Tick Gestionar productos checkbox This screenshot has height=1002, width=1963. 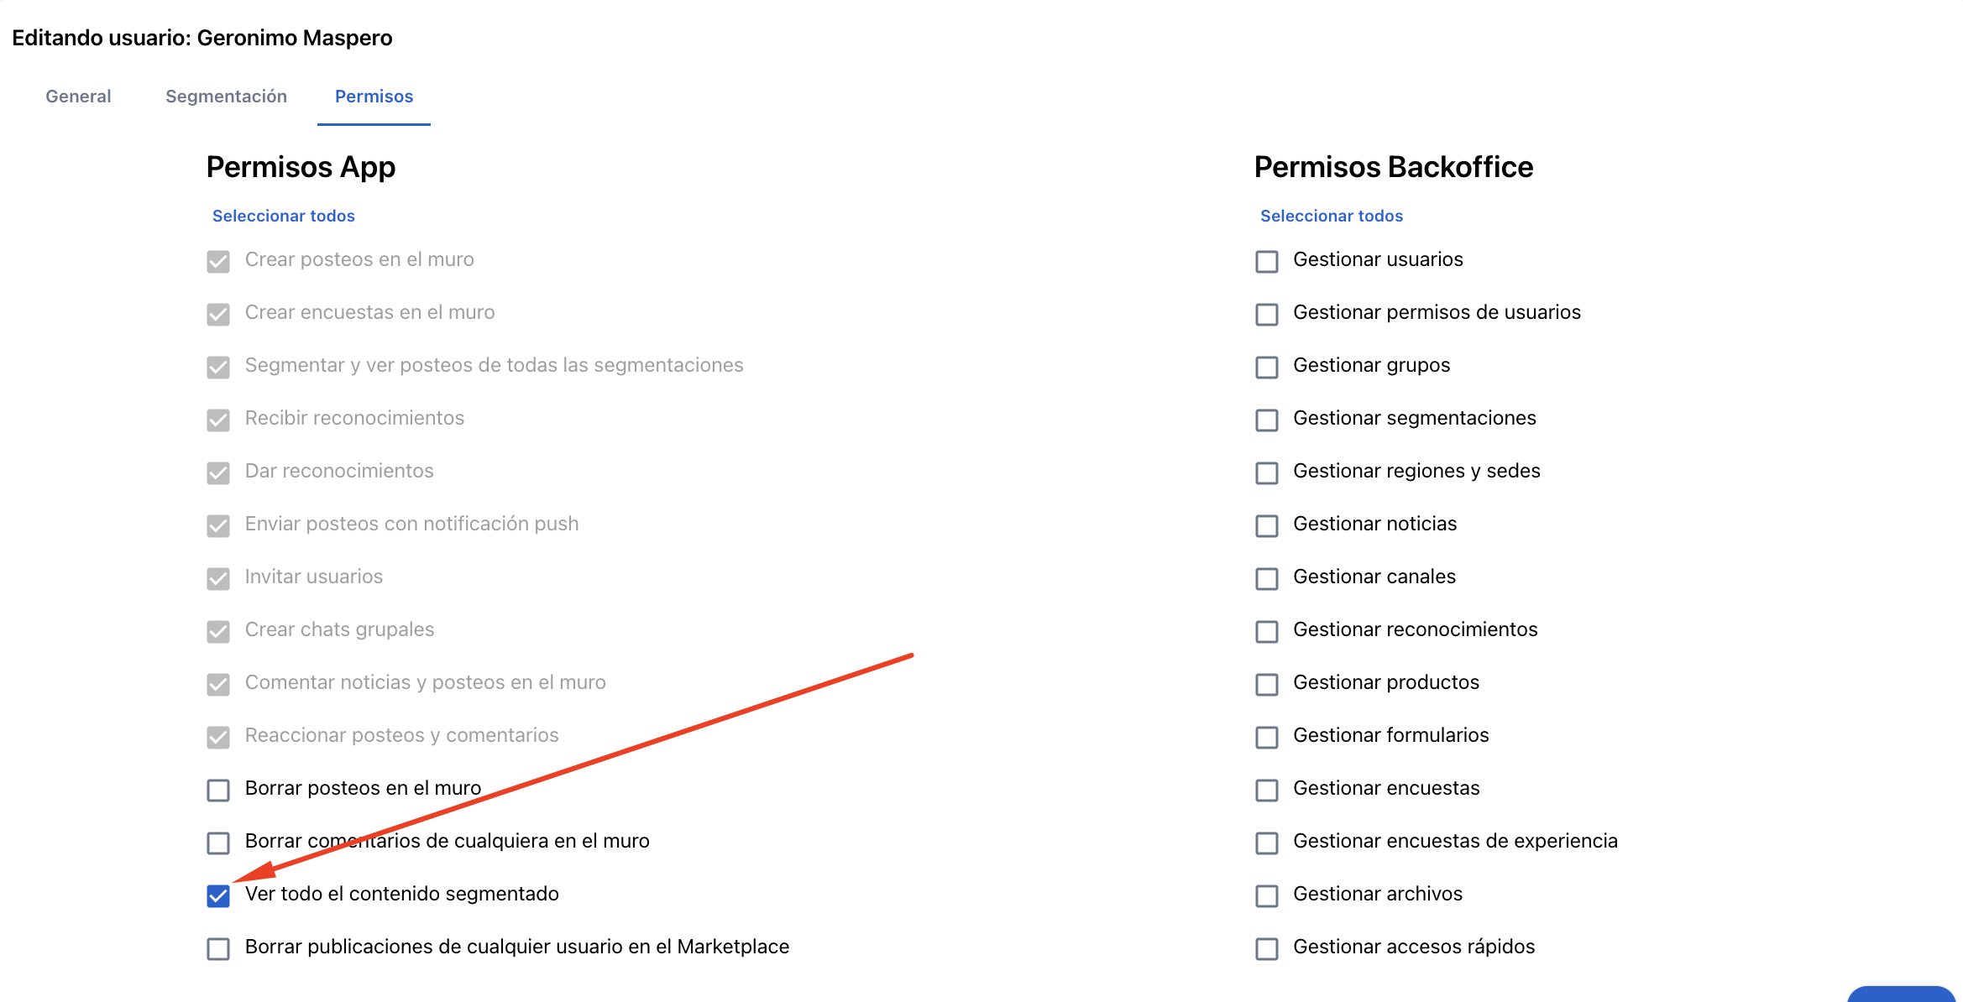tap(1267, 685)
